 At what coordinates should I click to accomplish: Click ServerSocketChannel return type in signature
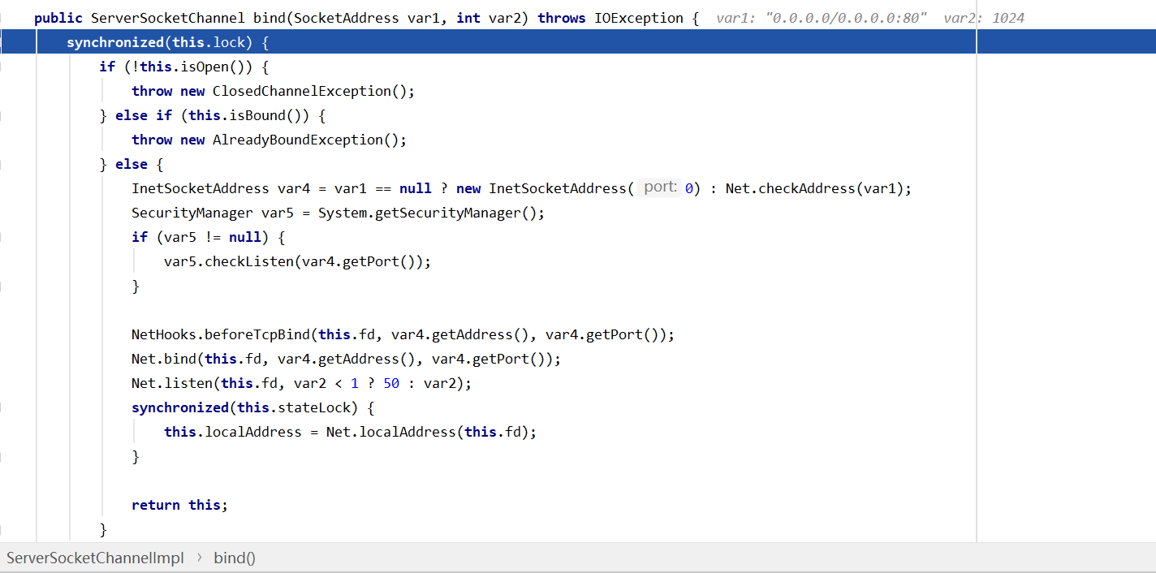168,18
